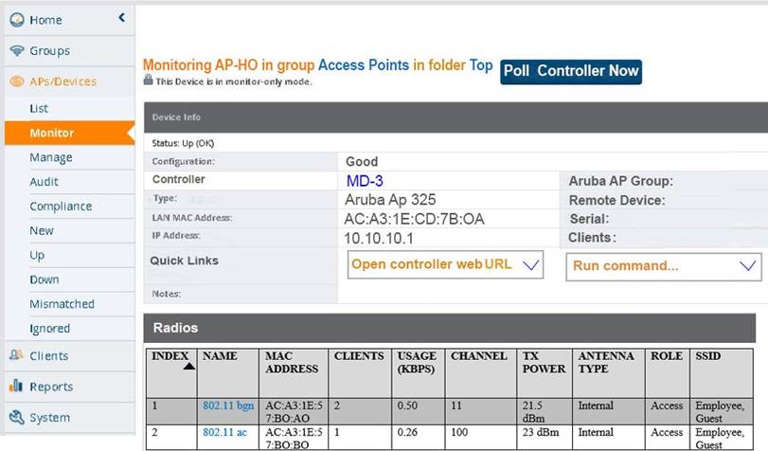Open the 802.11 bgn radio link
This screenshot has width=768, height=451.
228,406
